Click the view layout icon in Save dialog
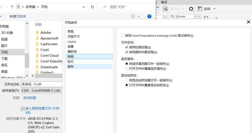 click(x=133, y=16)
